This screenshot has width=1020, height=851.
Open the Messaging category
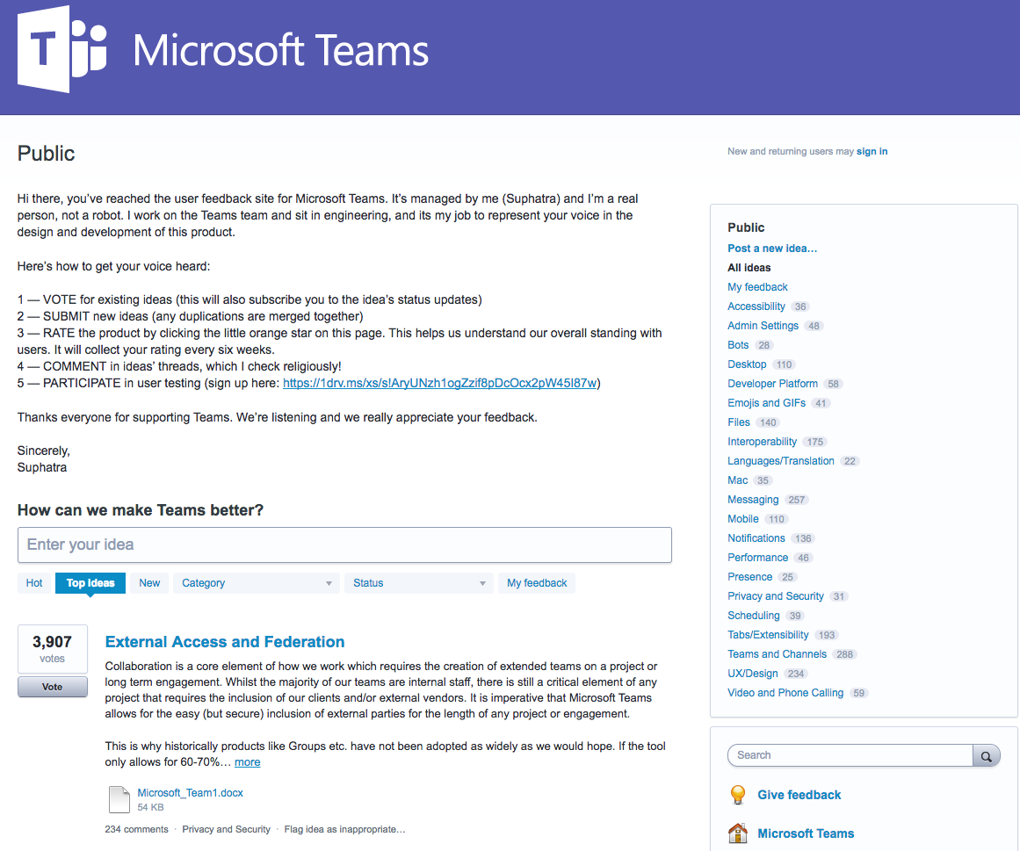pyautogui.click(x=753, y=500)
